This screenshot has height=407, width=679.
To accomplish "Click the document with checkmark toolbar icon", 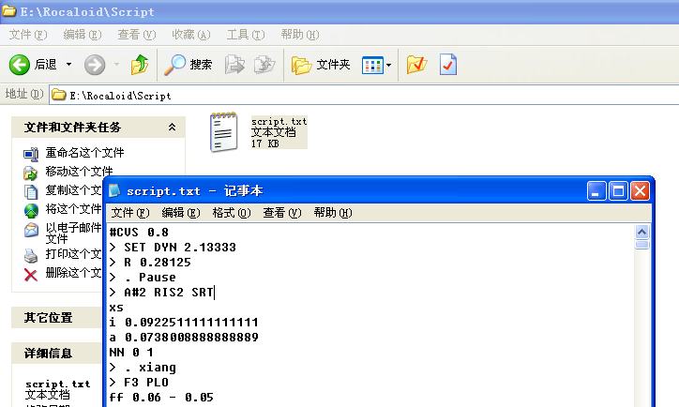I will pyautogui.click(x=447, y=65).
